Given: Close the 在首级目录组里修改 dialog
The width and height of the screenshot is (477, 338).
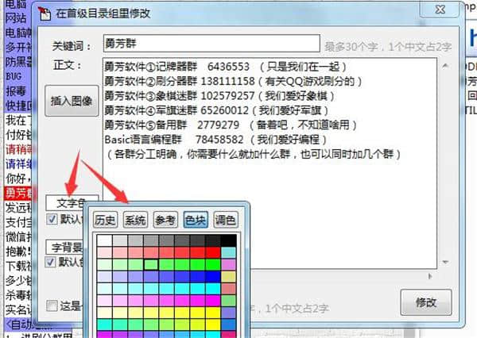Looking at the screenshot, I should tap(440, 10).
